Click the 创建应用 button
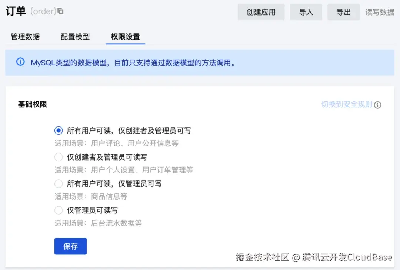400x270 pixels. (261, 12)
